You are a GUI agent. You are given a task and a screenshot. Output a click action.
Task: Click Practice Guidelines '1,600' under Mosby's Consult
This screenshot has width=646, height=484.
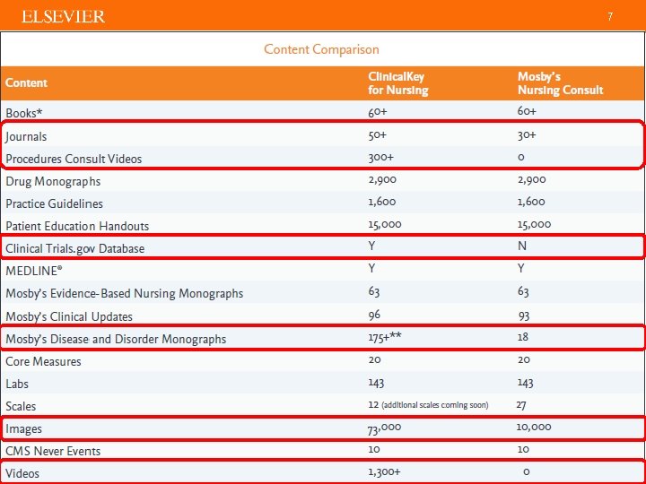[531, 202]
